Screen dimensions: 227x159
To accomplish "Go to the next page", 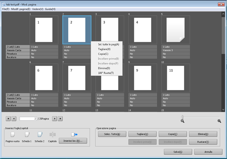I will (x=54, y=119).
